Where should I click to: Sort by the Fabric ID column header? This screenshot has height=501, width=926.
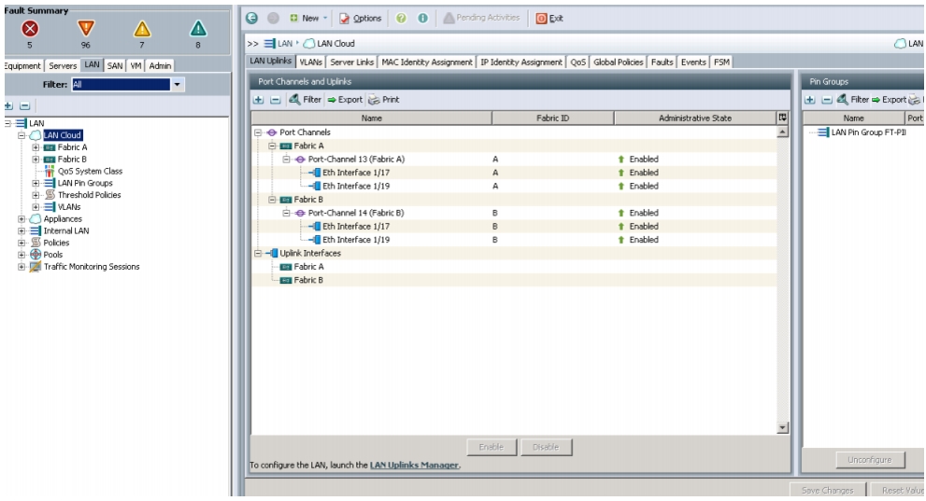pyautogui.click(x=553, y=118)
